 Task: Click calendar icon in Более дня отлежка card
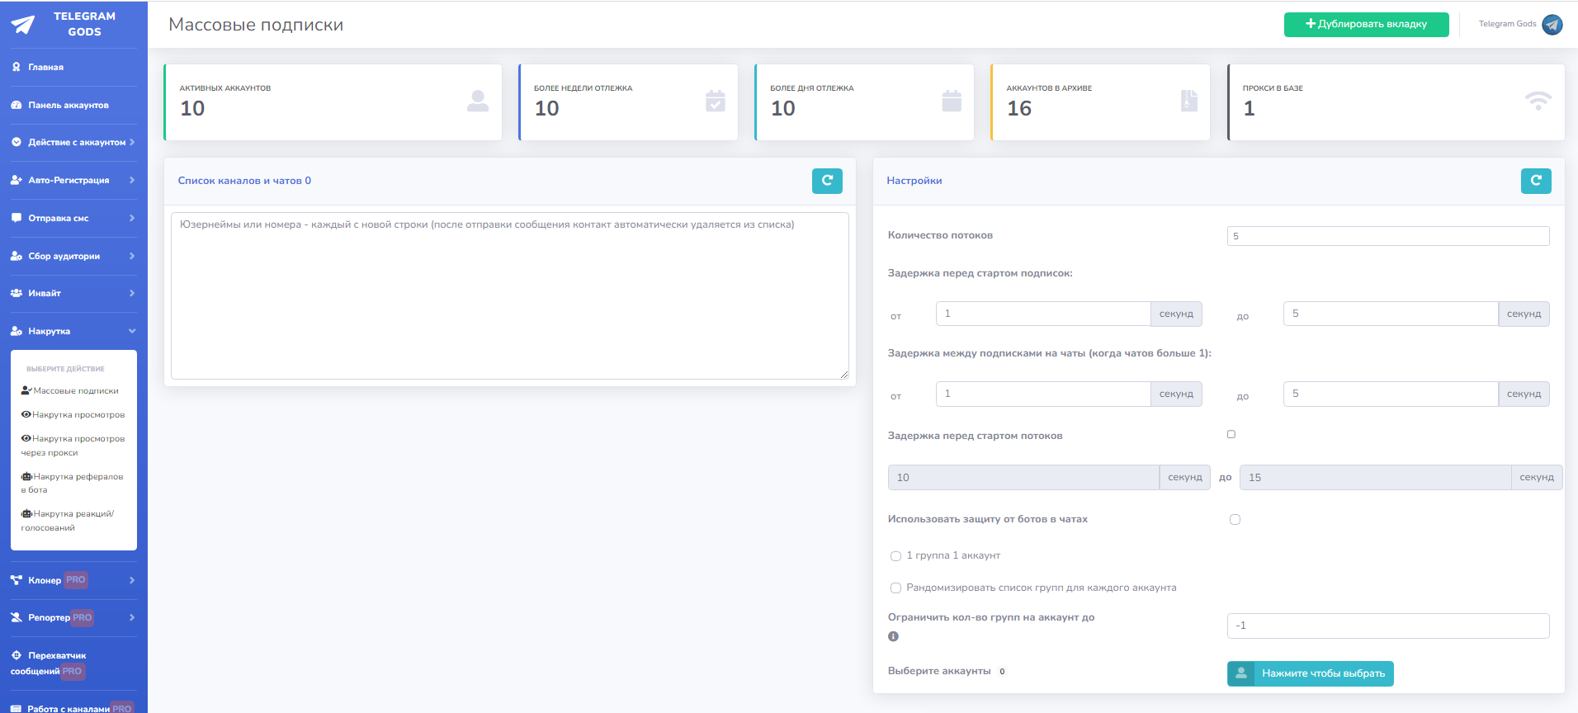[x=952, y=102]
